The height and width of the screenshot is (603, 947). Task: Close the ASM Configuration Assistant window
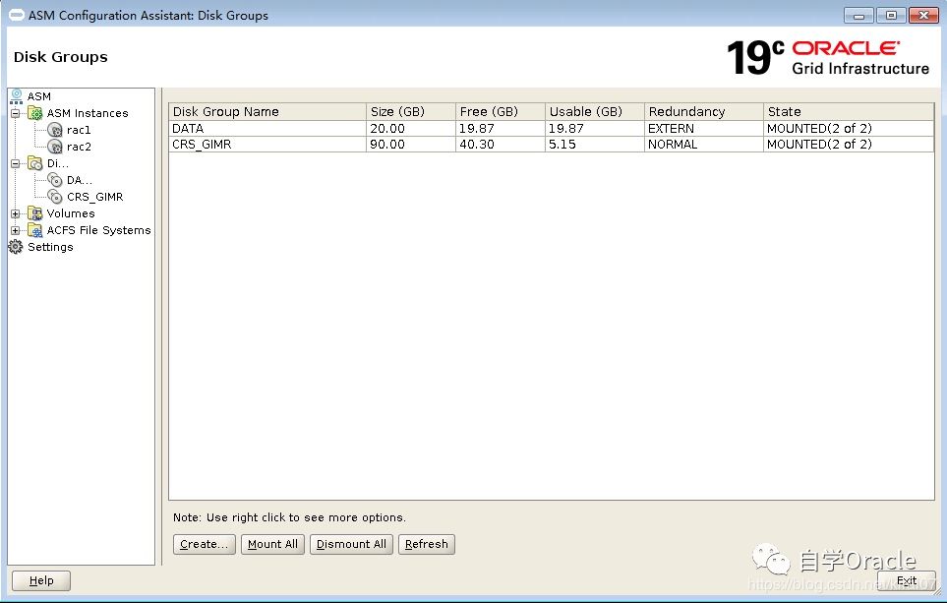(x=923, y=16)
